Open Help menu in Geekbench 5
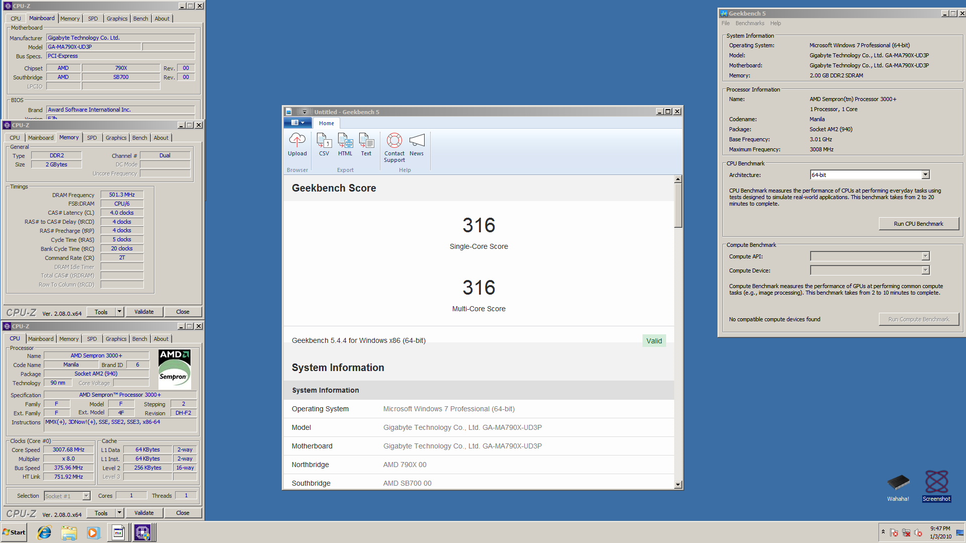Screen dimensions: 966x543 click(775, 23)
